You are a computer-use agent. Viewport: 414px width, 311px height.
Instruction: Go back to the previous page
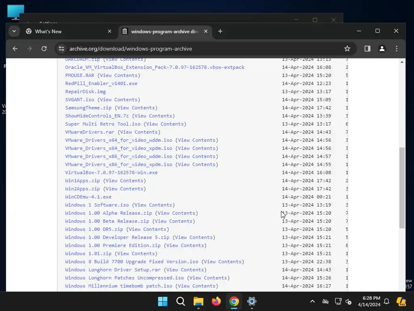coord(15,49)
